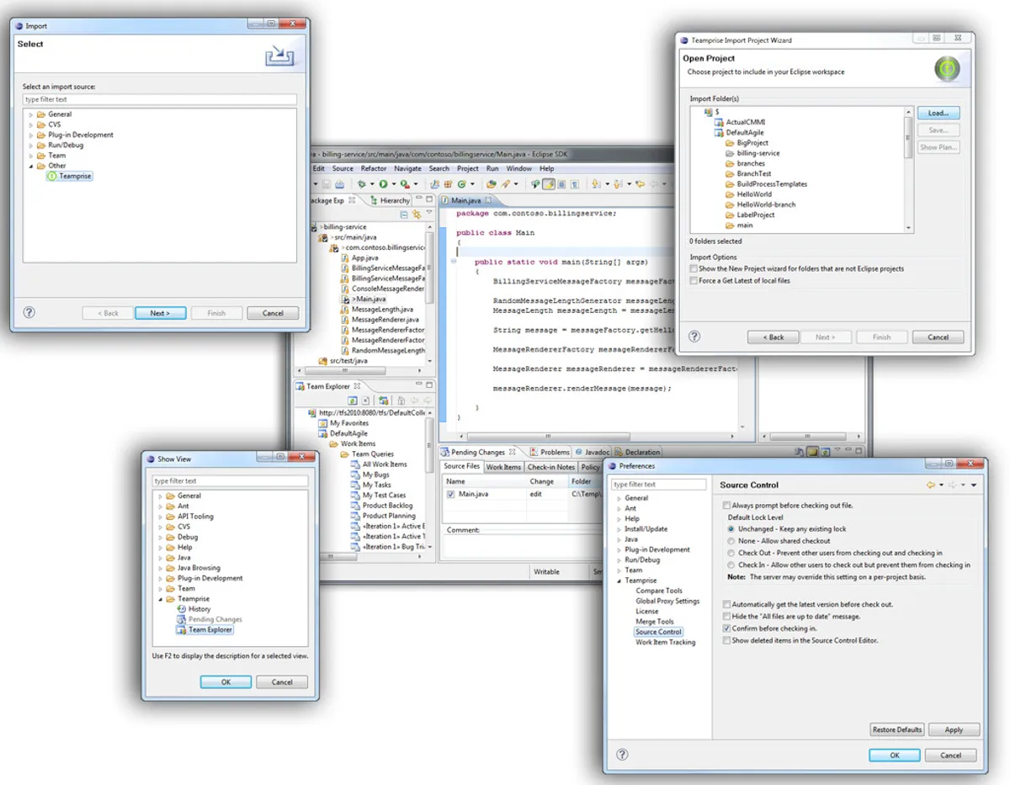Click the Link with Editor icon in Package Explorer
Image resolution: width=1010 pixels, height=785 pixels.
click(x=417, y=215)
